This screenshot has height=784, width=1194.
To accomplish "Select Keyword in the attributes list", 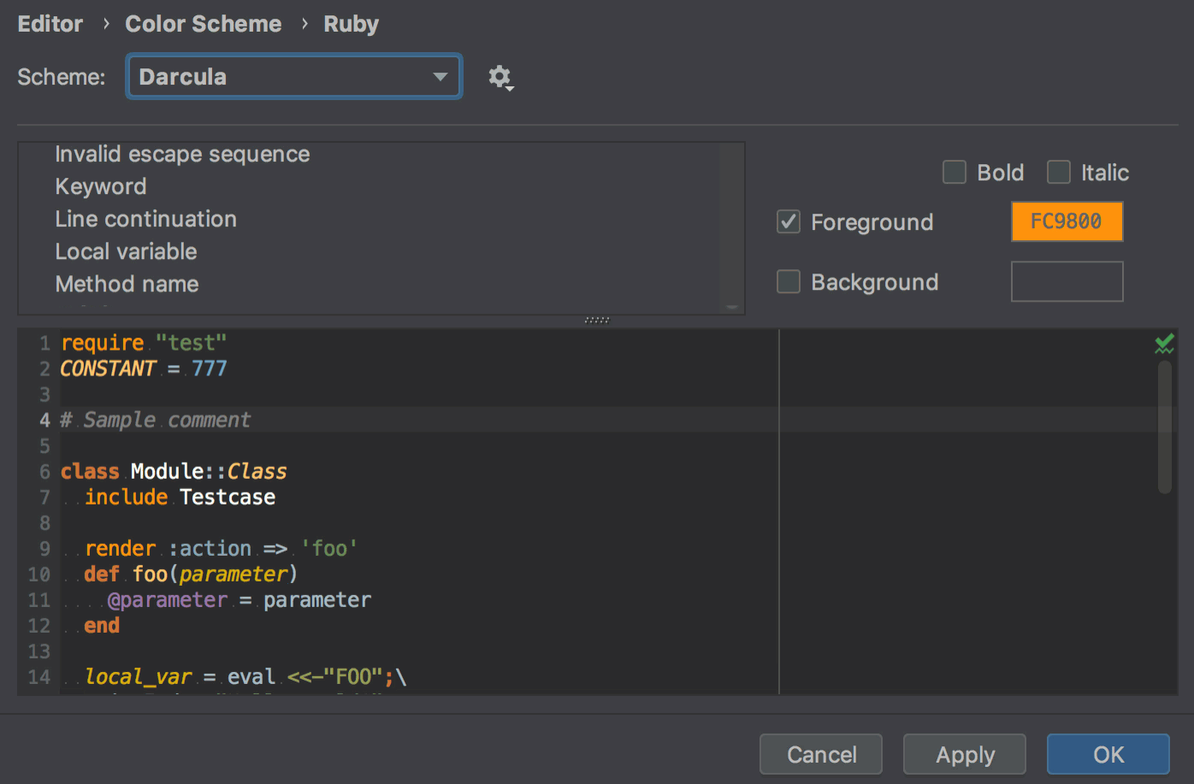I will pyautogui.click(x=100, y=186).
